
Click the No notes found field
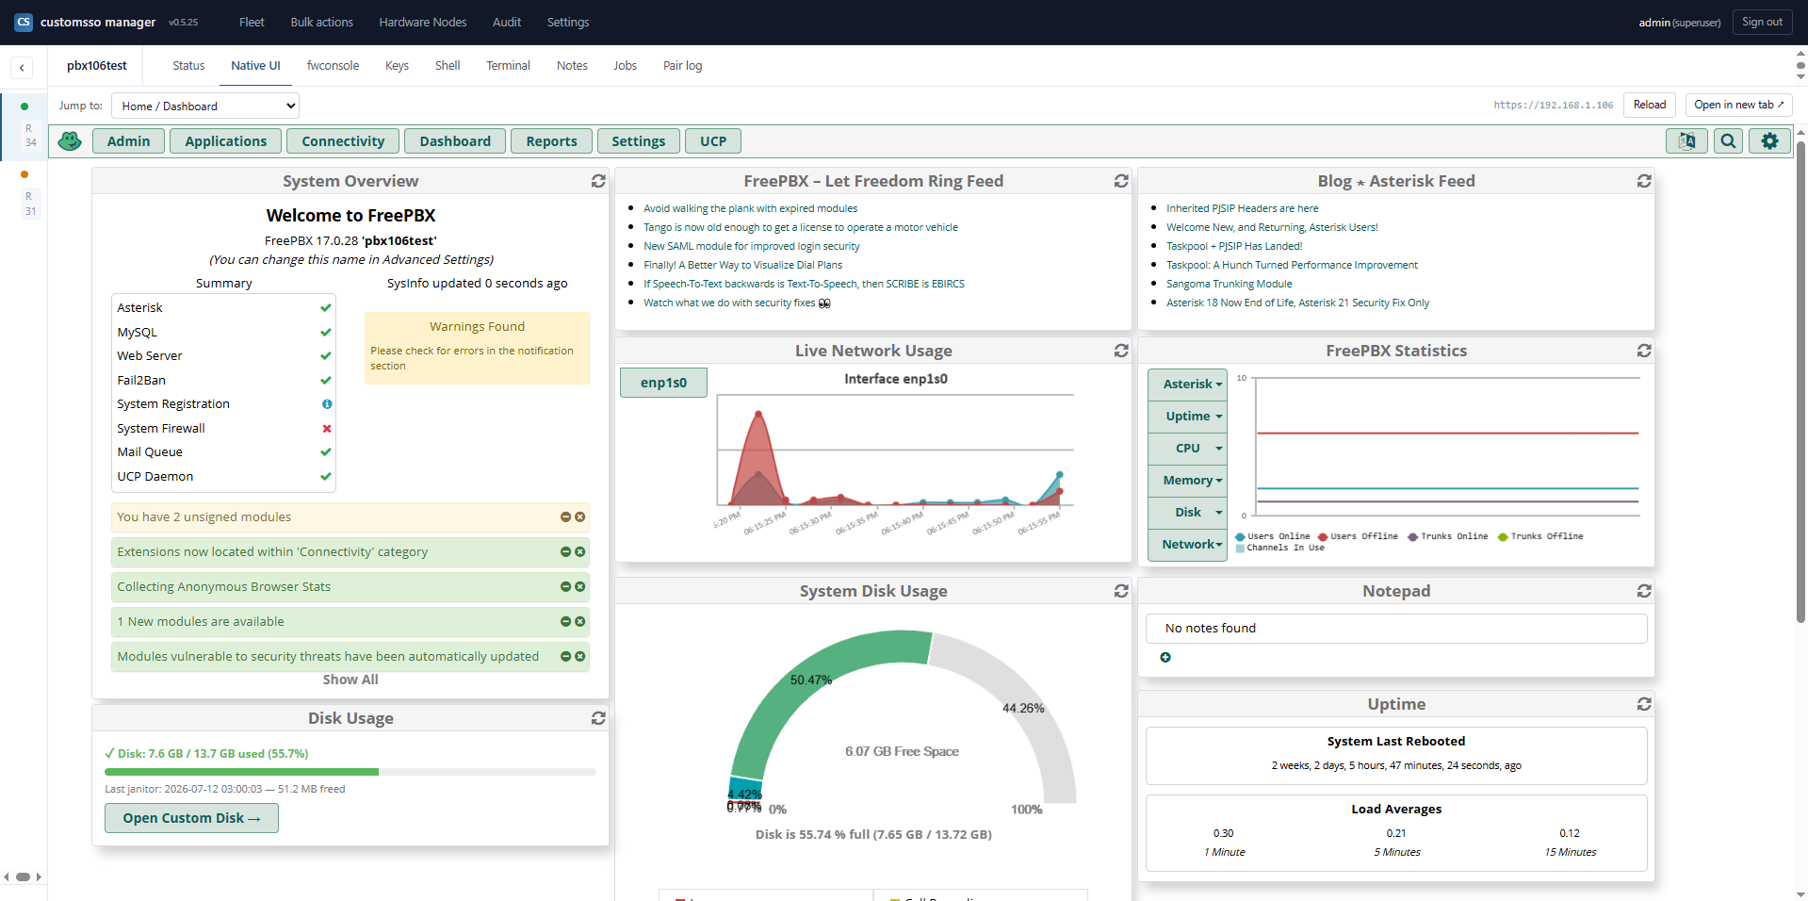[x=1396, y=629]
